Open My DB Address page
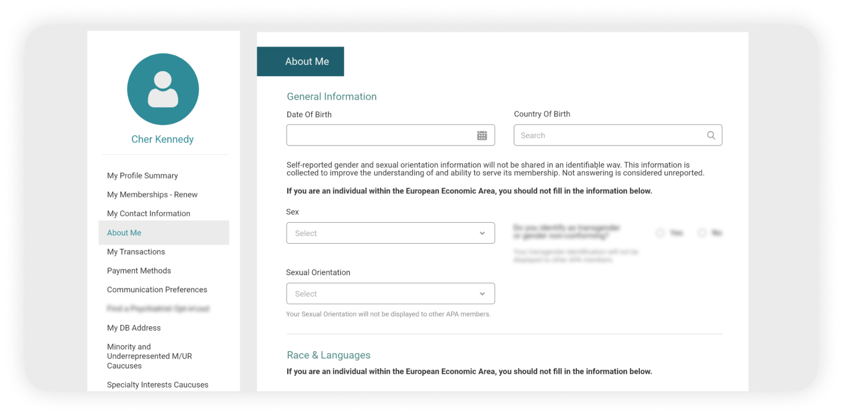The width and height of the screenshot is (843, 416). coord(134,328)
